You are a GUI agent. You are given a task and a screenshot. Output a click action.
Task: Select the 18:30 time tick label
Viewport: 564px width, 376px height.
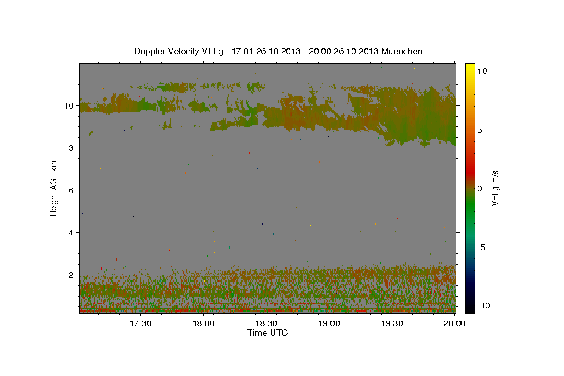(x=266, y=323)
